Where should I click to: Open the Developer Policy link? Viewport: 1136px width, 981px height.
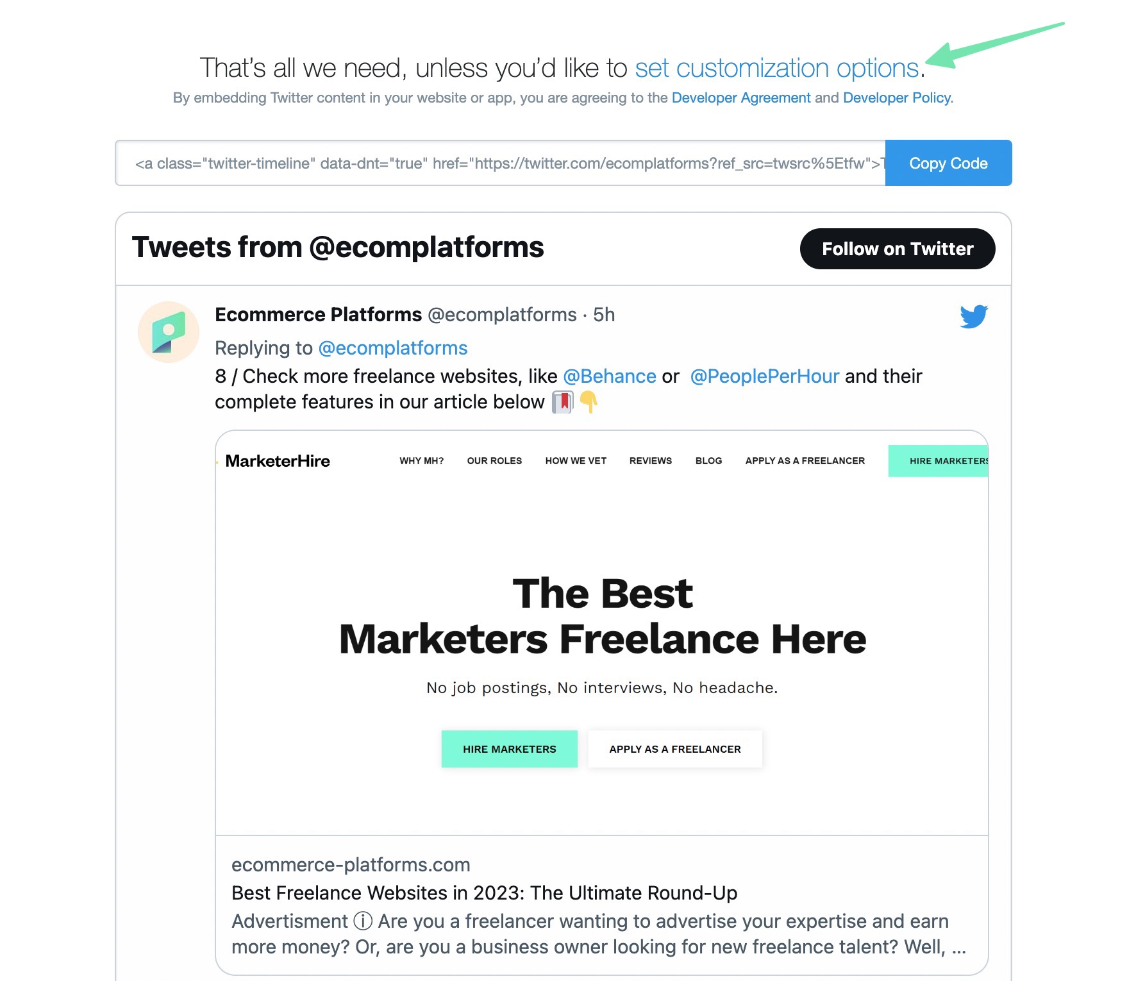896,97
